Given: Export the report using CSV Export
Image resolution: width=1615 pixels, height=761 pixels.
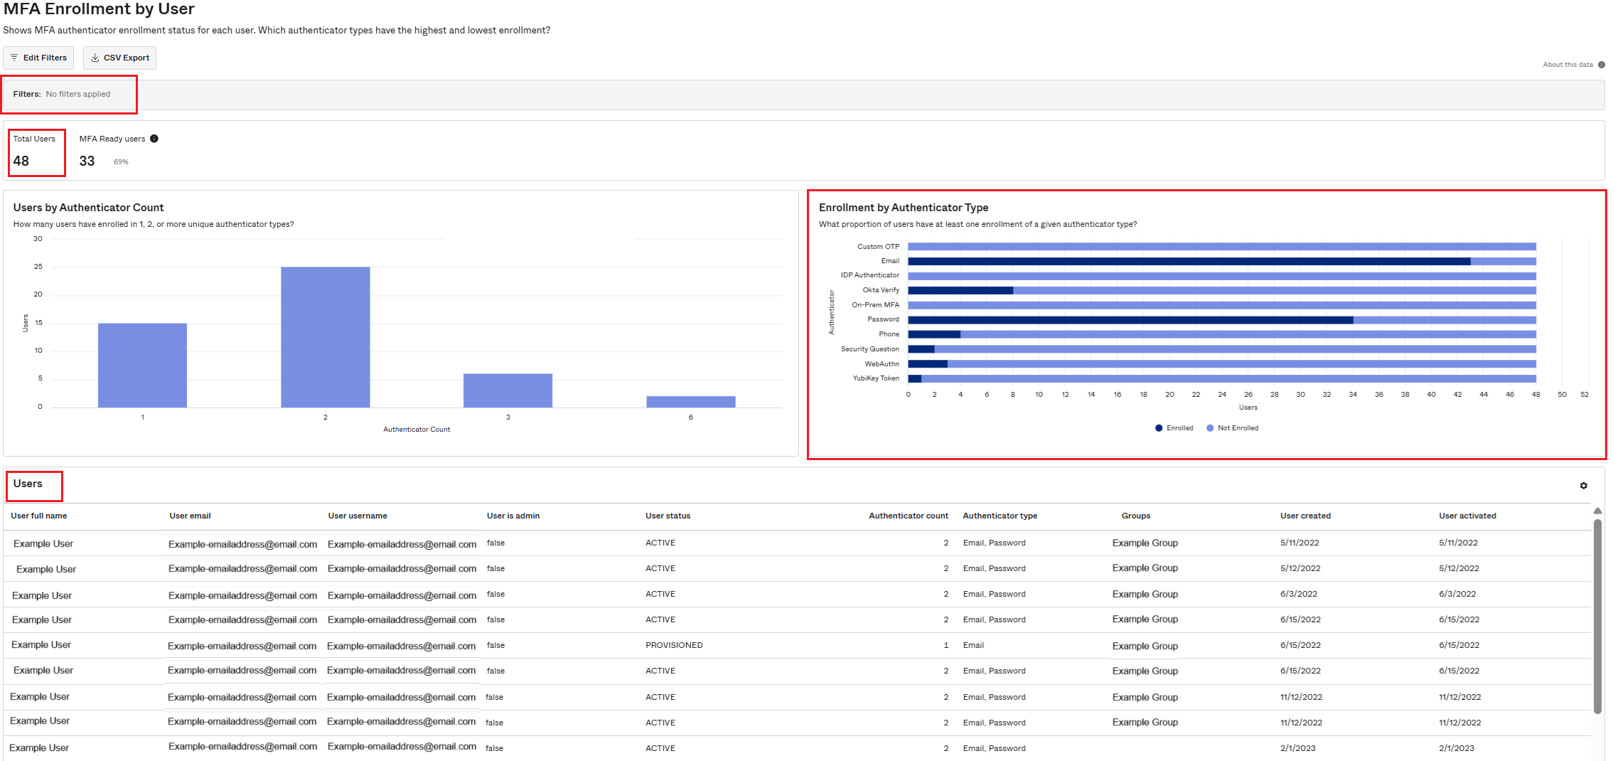Looking at the screenshot, I should [x=119, y=58].
